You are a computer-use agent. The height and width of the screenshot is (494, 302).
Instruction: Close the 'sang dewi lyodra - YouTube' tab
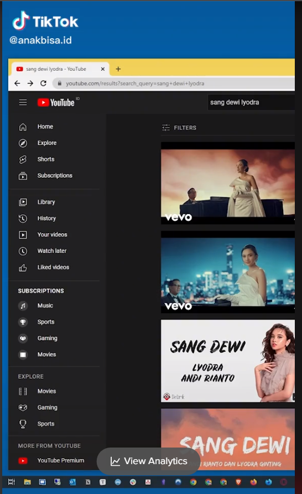(x=103, y=69)
